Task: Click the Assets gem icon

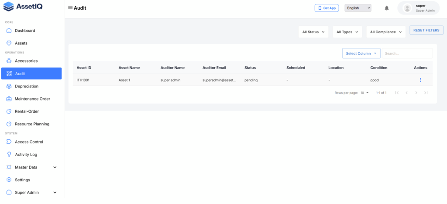Action: tap(9, 43)
